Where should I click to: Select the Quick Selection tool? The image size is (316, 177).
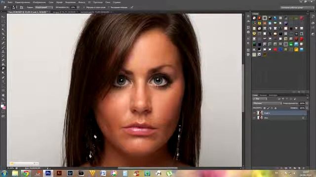coord(3,29)
